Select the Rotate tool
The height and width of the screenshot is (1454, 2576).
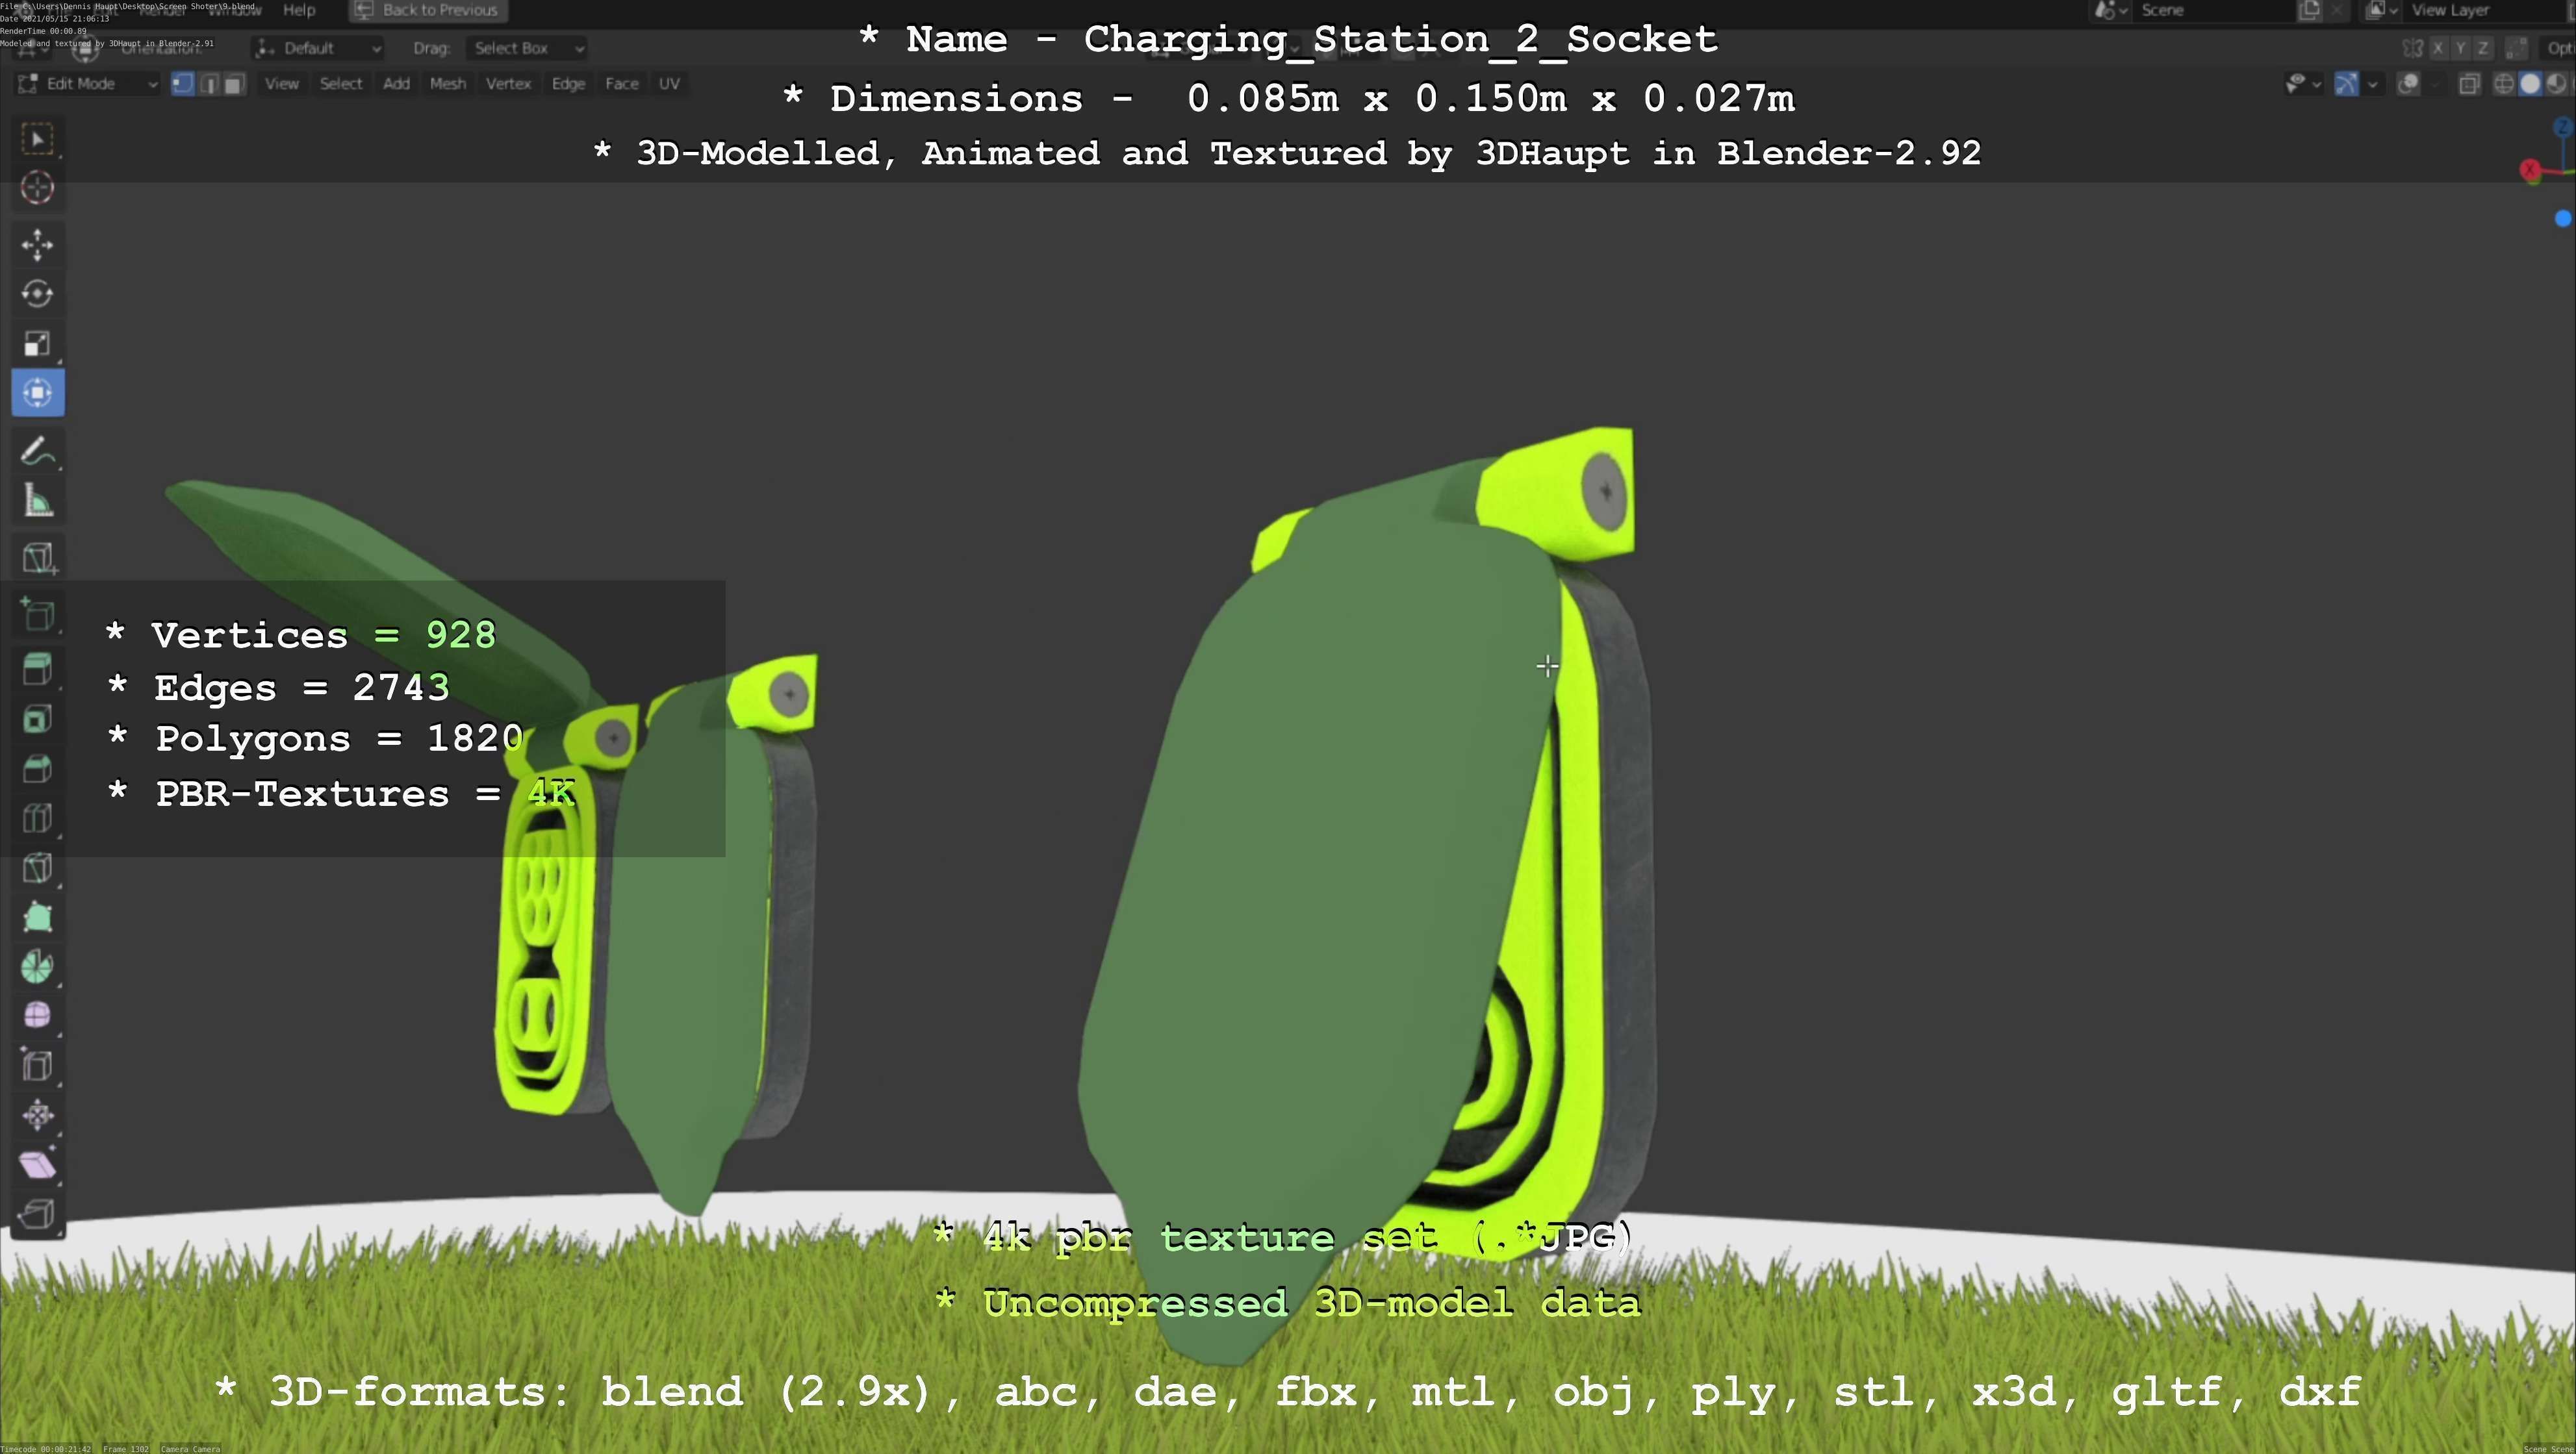click(x=38, y=294)
